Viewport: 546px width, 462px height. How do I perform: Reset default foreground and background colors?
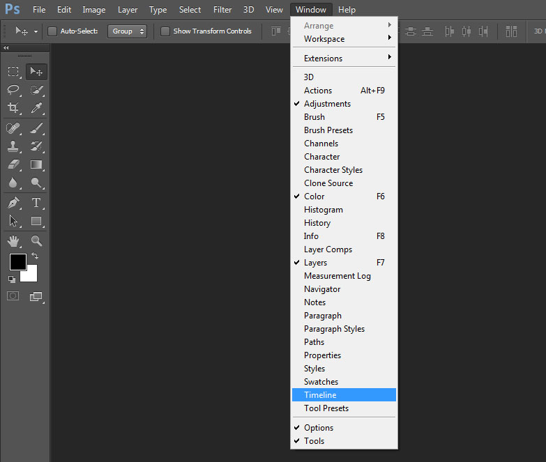[12, 279]
